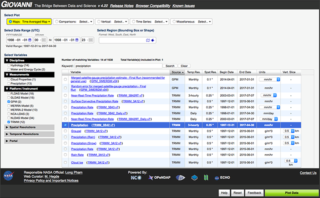Select the Maps Time Averaged Map radio
The width and height of the screenshot is (320, 198).
(x=10, y=22)
